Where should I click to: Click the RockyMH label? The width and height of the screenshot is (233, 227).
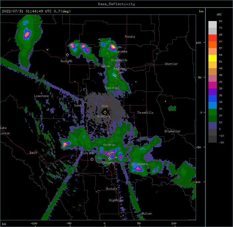tap(66, 61)
